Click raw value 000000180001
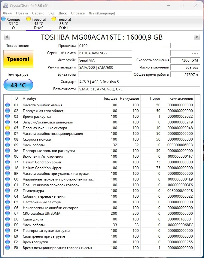Image resolution: width=204 pixels, height=258 pixels. (x=180, y=219)
